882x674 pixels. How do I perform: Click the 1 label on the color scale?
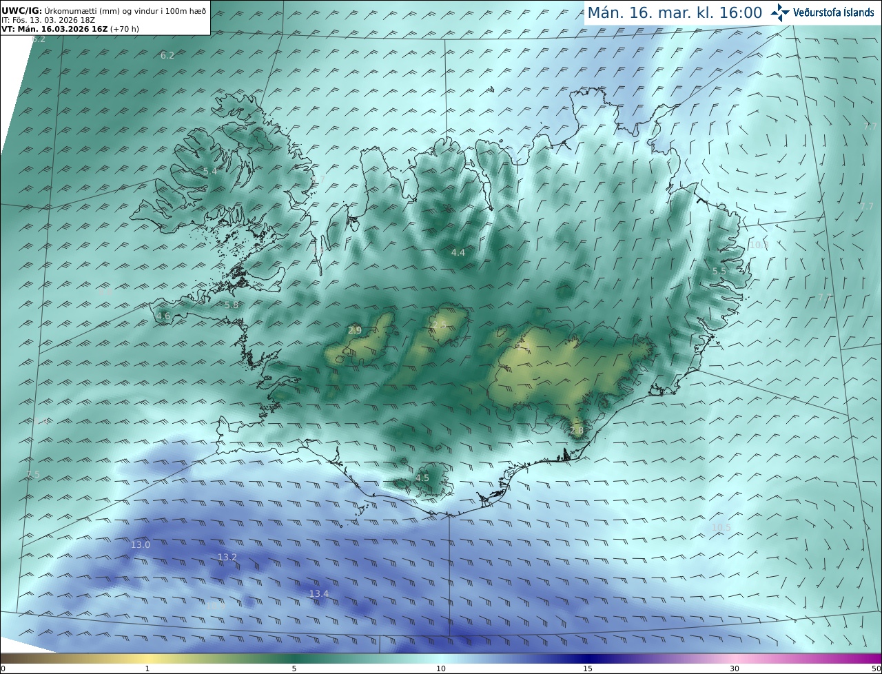[x=147, y=668]
